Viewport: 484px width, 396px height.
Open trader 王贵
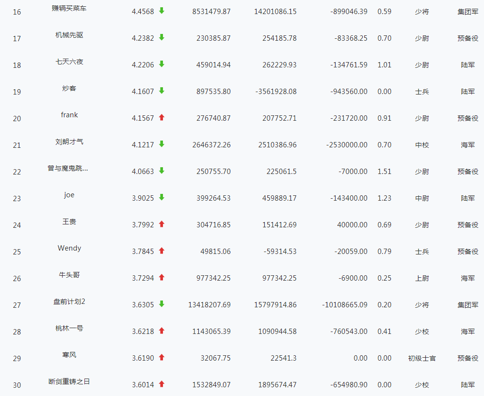pyautogui.click(x=69, y=222)
